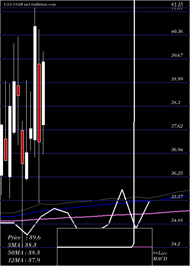This screenshot has height=266, width=190.
Task: Click the 39.67 price axis label
Action: point(177,55)
